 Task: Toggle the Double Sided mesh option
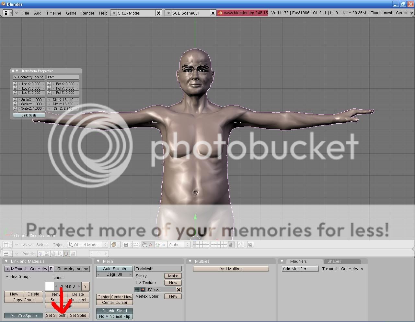point(114,311)
